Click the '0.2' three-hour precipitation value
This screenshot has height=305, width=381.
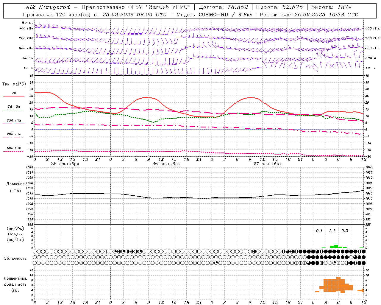[345, 231]
